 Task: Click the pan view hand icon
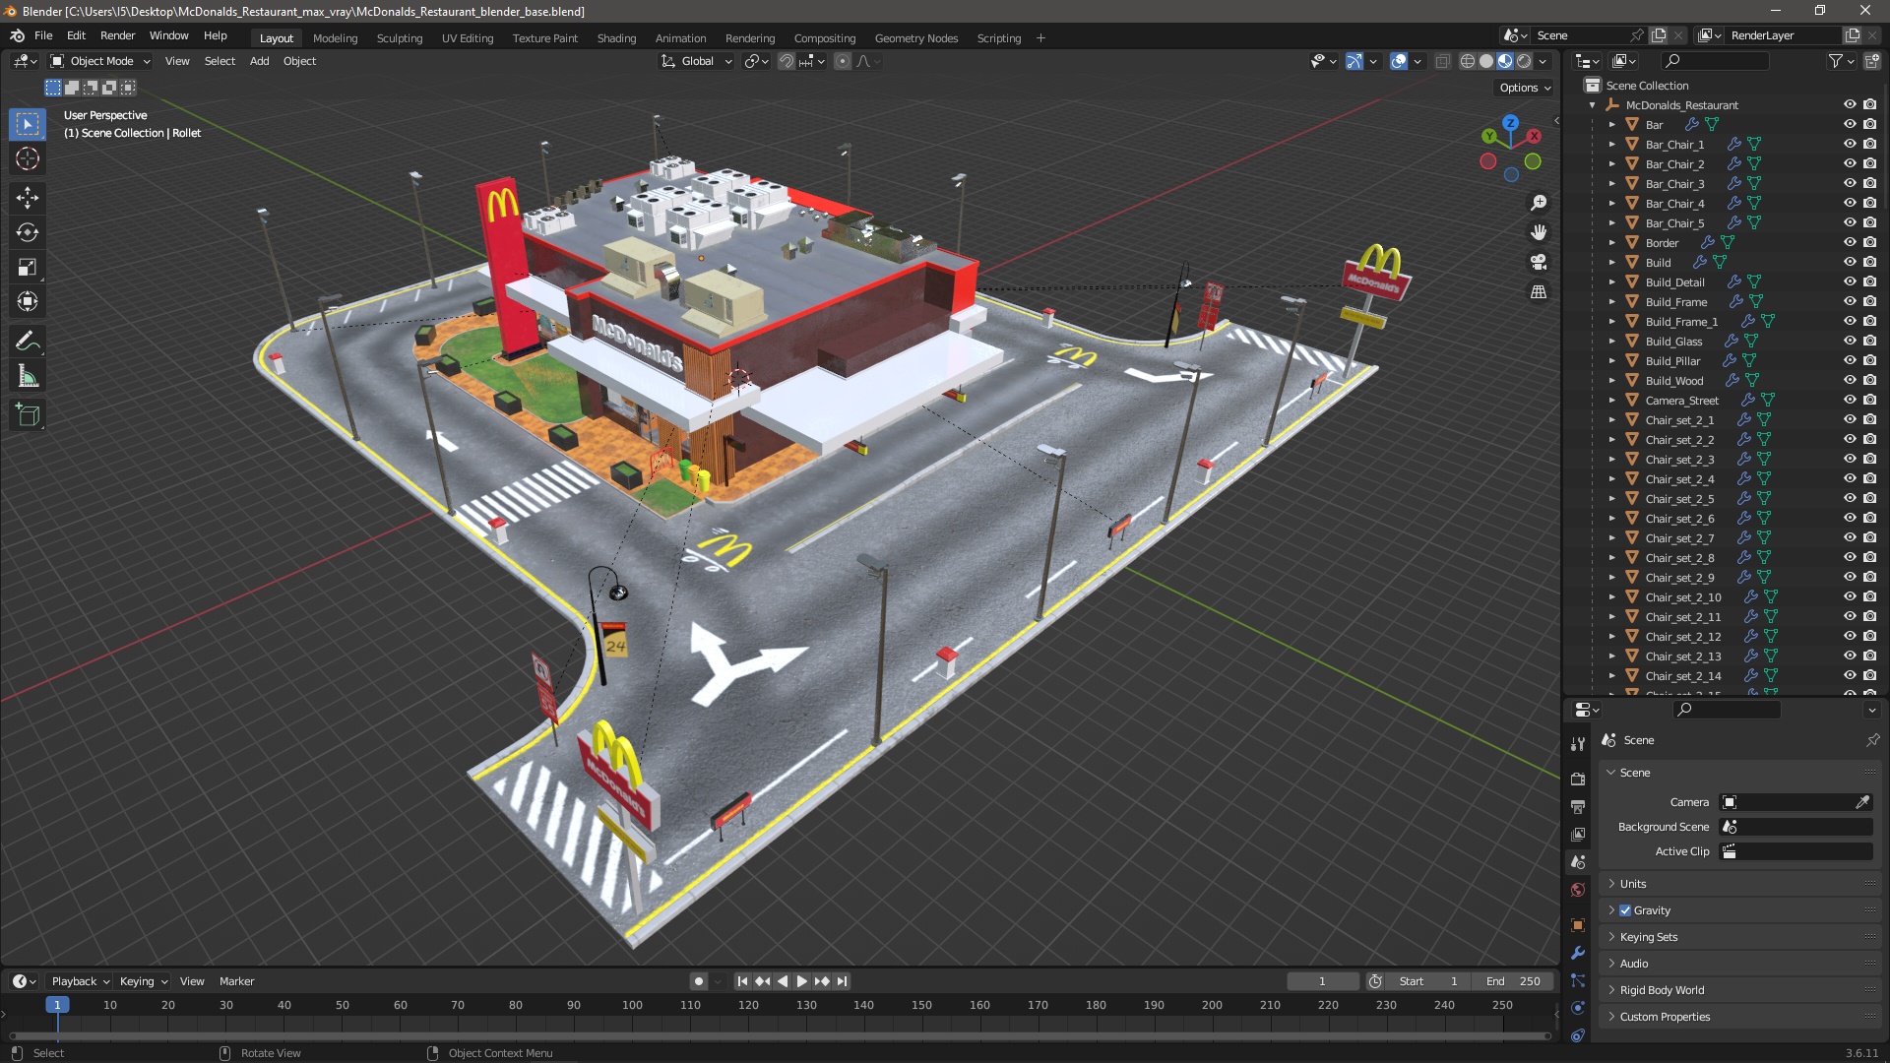pyautogui.click(x=1539, y=232)
